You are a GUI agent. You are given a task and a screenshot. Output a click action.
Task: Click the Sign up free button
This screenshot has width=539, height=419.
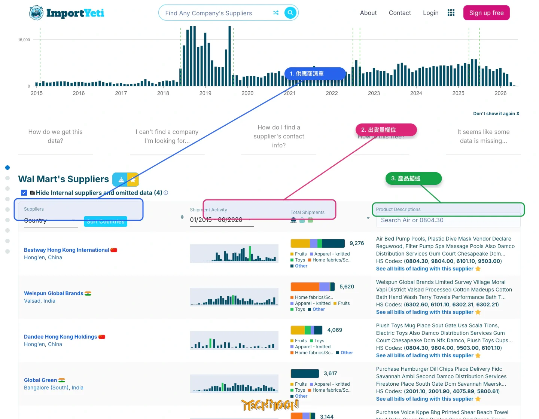487,13
